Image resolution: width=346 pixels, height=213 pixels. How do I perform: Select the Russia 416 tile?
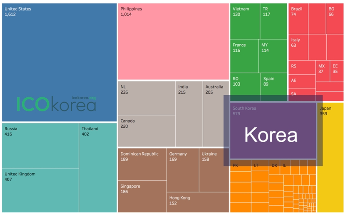(x=40, y=145)
